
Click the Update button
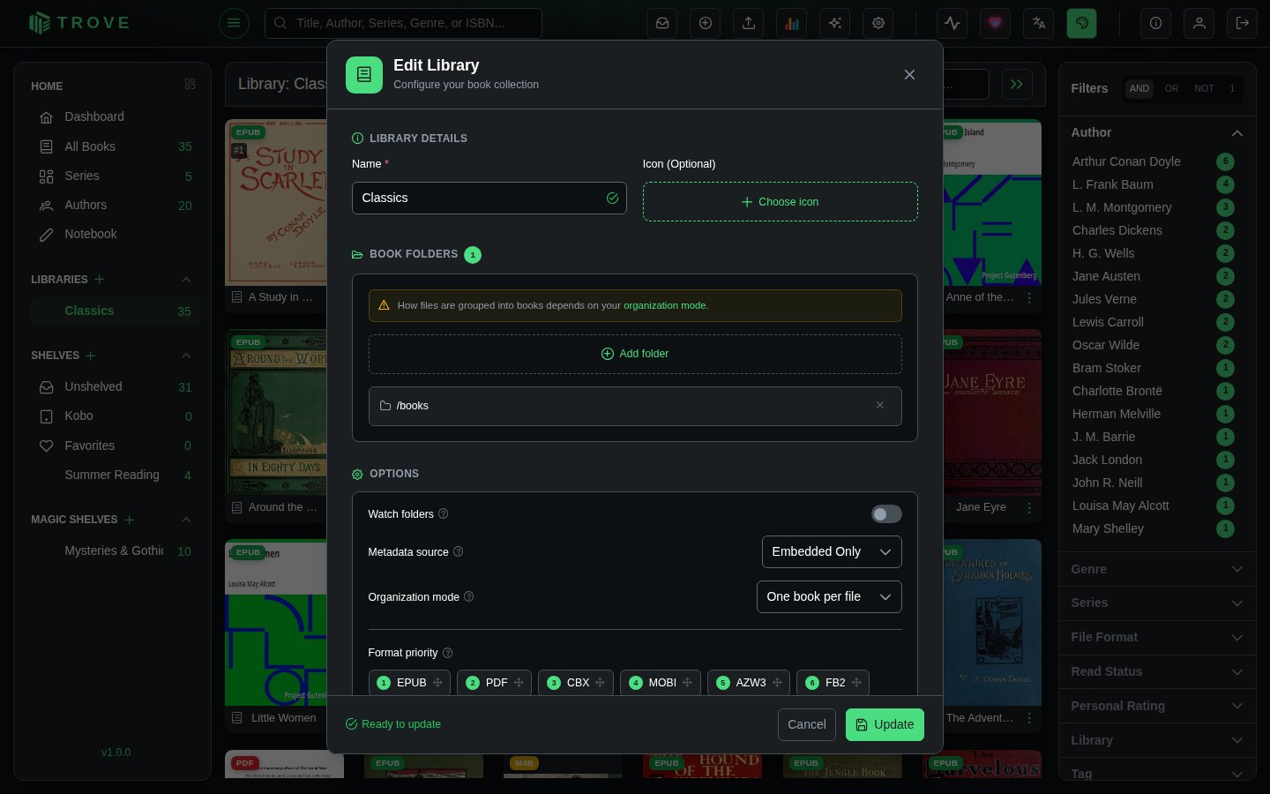885,724
